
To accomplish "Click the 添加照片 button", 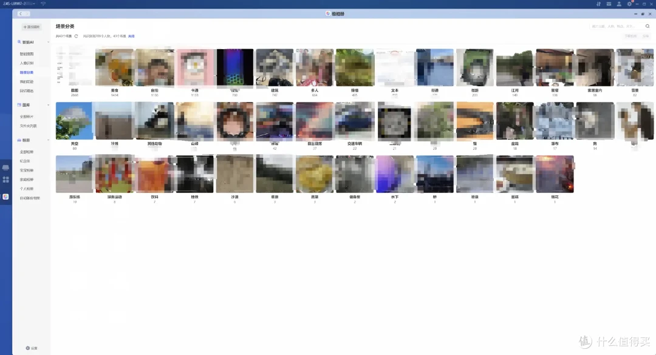I will (x=32, y=27).
